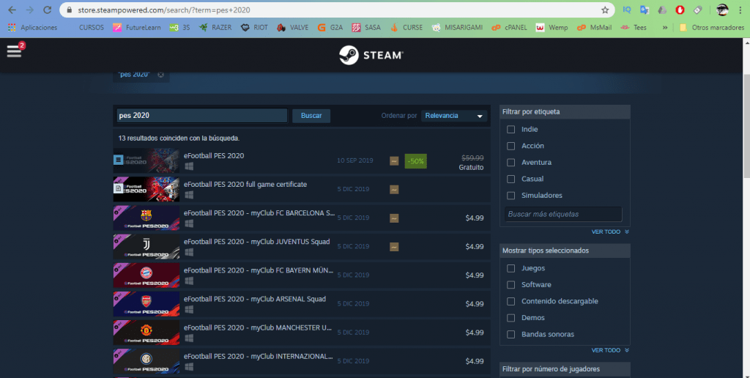Viewport: 750px width, 378px height.
Task: Check the Juegos type filter
Action: [x=510, y=268]
